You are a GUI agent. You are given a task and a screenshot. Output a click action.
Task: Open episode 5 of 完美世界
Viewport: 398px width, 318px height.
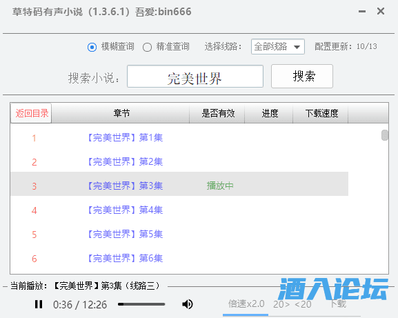point(126,234)
